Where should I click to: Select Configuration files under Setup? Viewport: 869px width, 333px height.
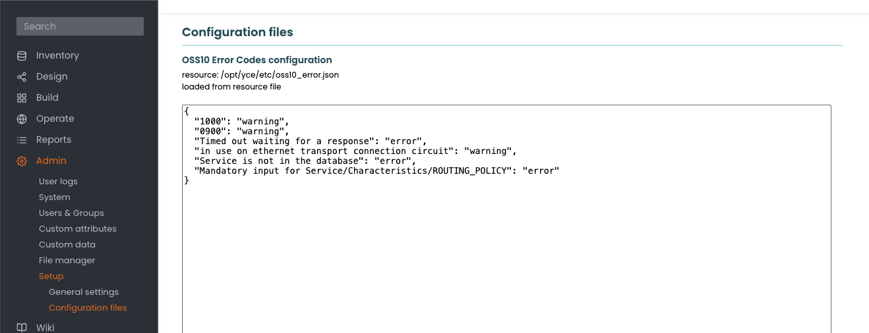[x=88, y=308]
